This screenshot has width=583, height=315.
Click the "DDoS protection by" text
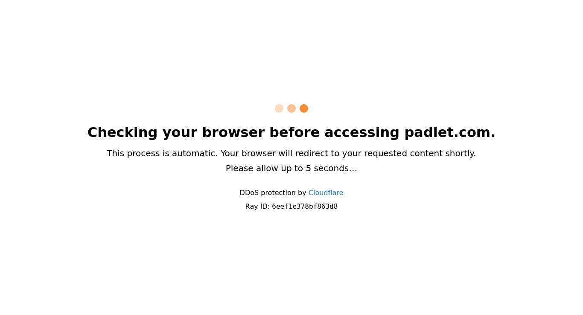coord(273,193)
